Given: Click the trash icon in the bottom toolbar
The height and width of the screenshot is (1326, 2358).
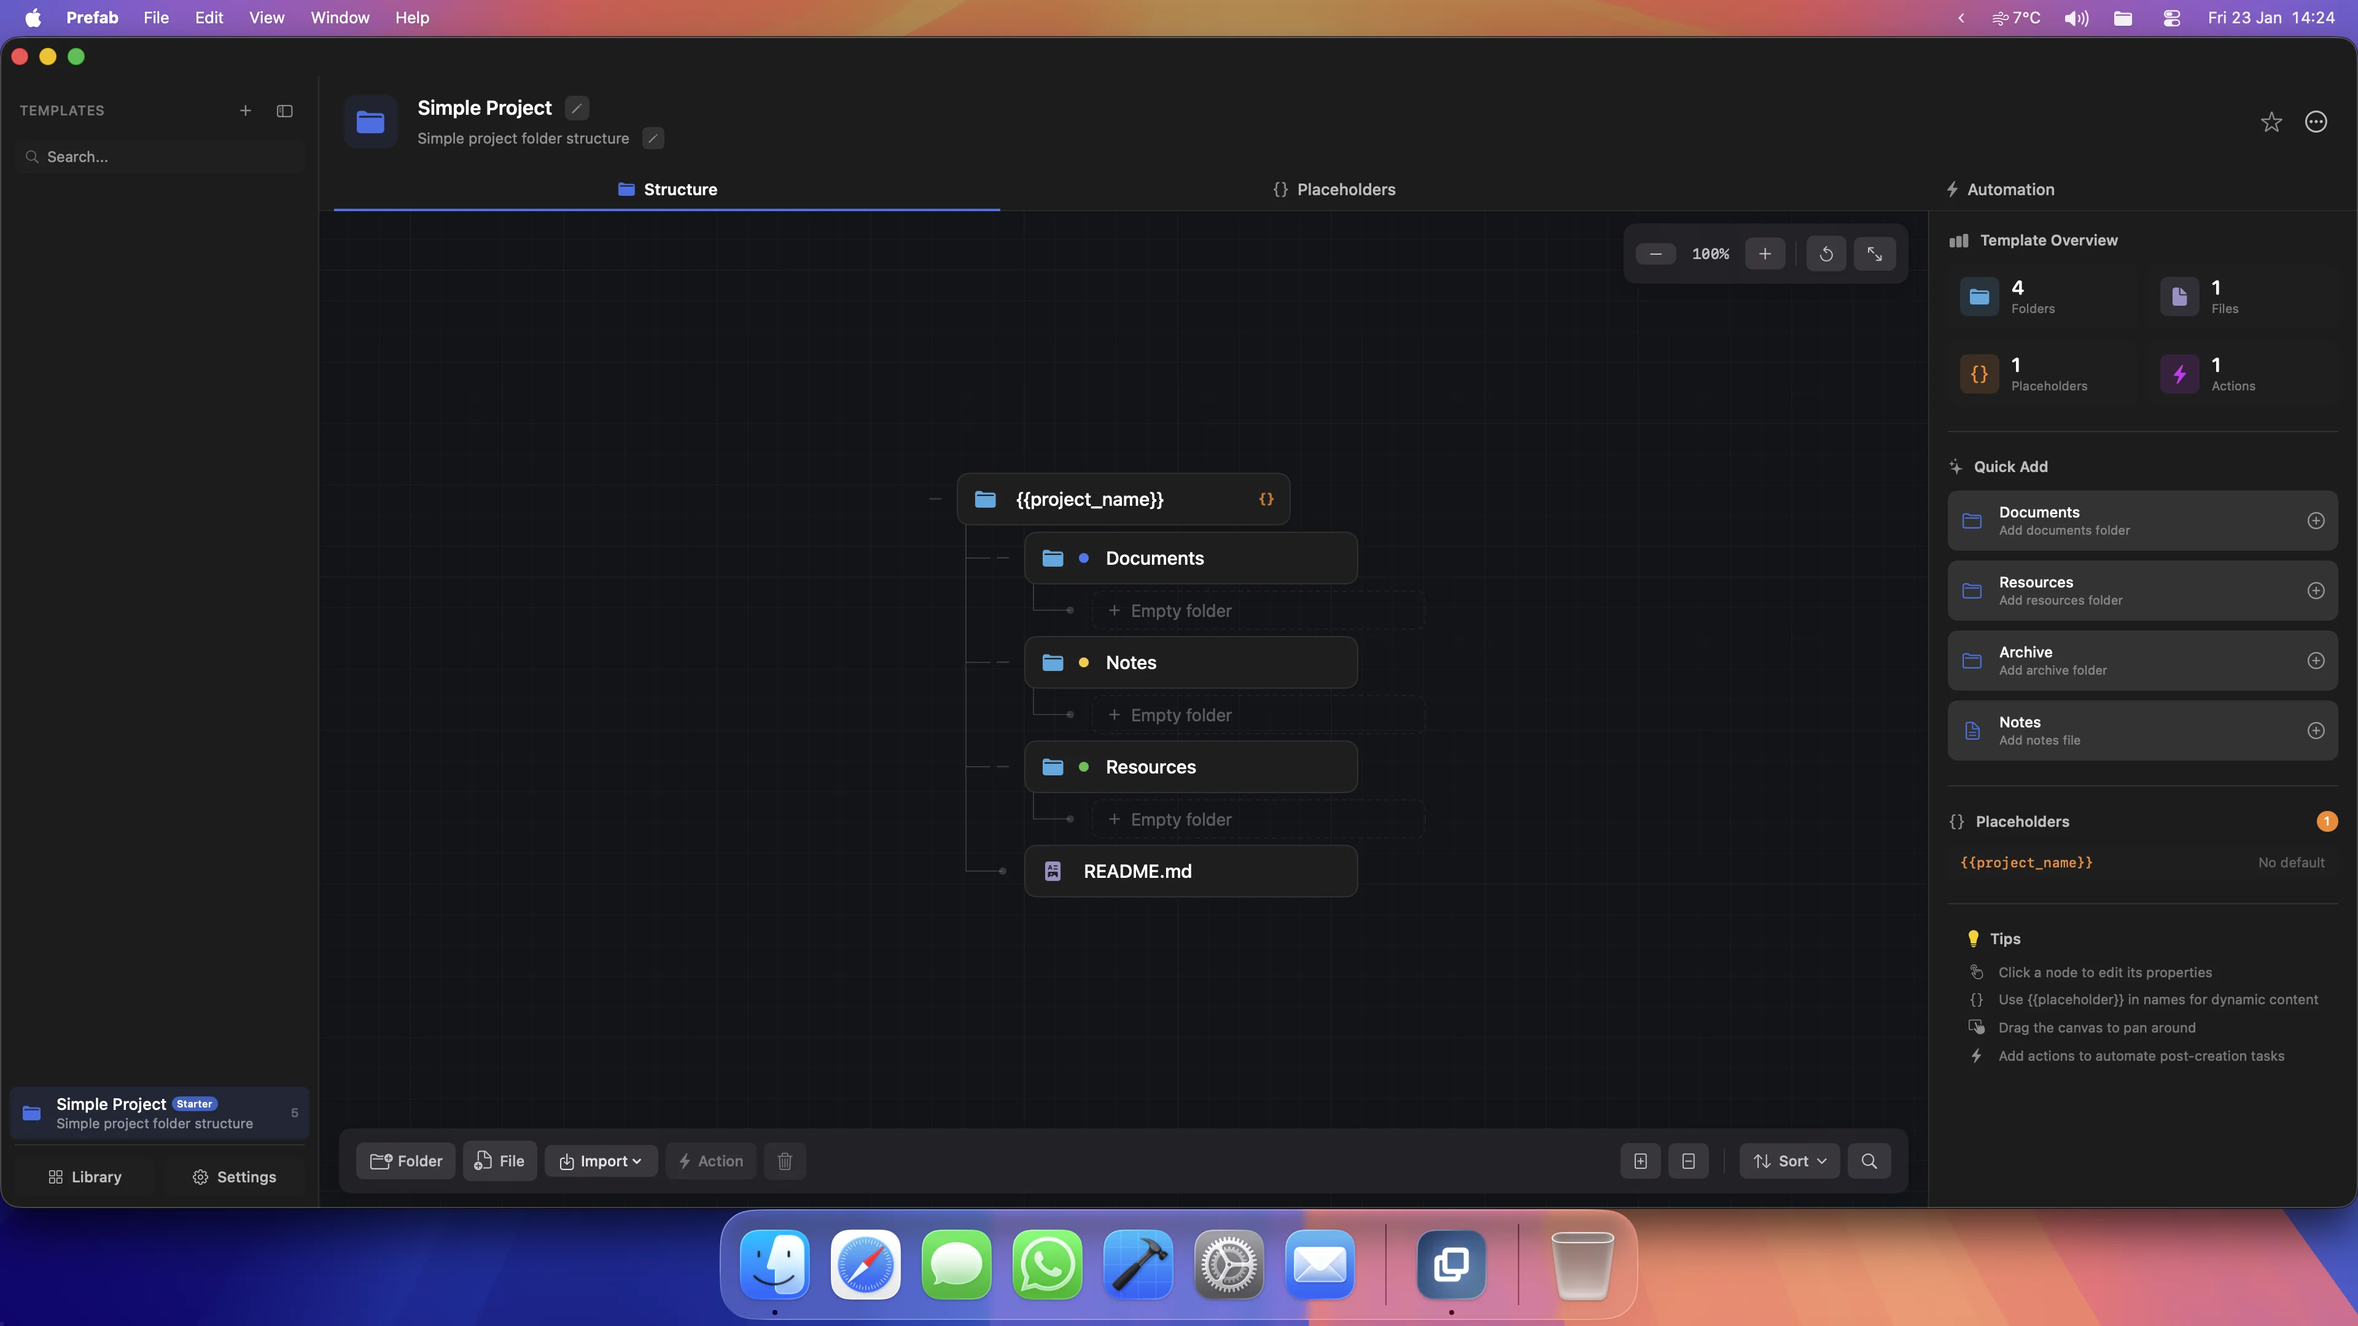Looking at the screenshot, I should (785, 1160).
